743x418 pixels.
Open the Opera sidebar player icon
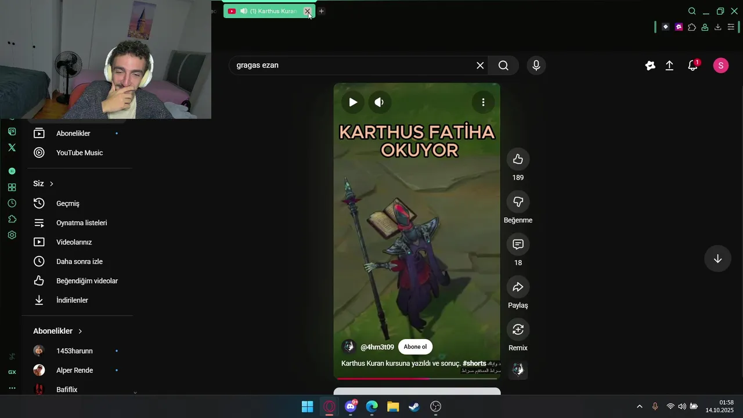[x=12, y=171]
